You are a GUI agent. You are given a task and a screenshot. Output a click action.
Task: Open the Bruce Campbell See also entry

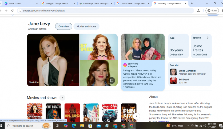(x=190, y=72)
